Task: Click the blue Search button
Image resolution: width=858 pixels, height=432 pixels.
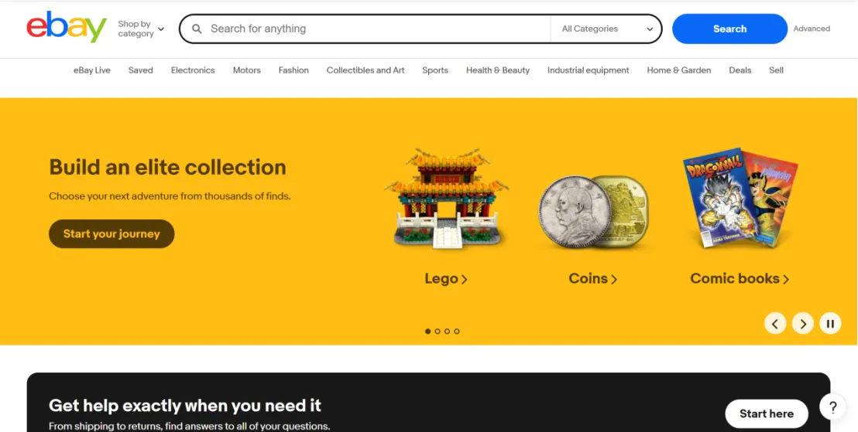Action: (x=729, y=29)
